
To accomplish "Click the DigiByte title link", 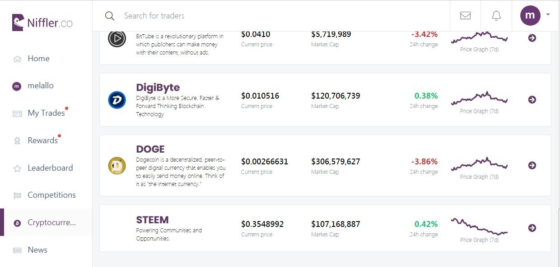I will [158, 87].
